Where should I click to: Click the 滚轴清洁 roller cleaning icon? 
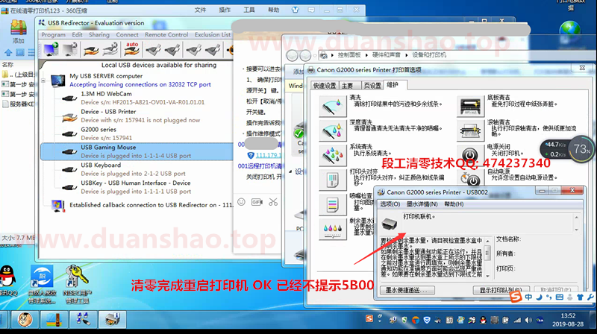point(470,131)
